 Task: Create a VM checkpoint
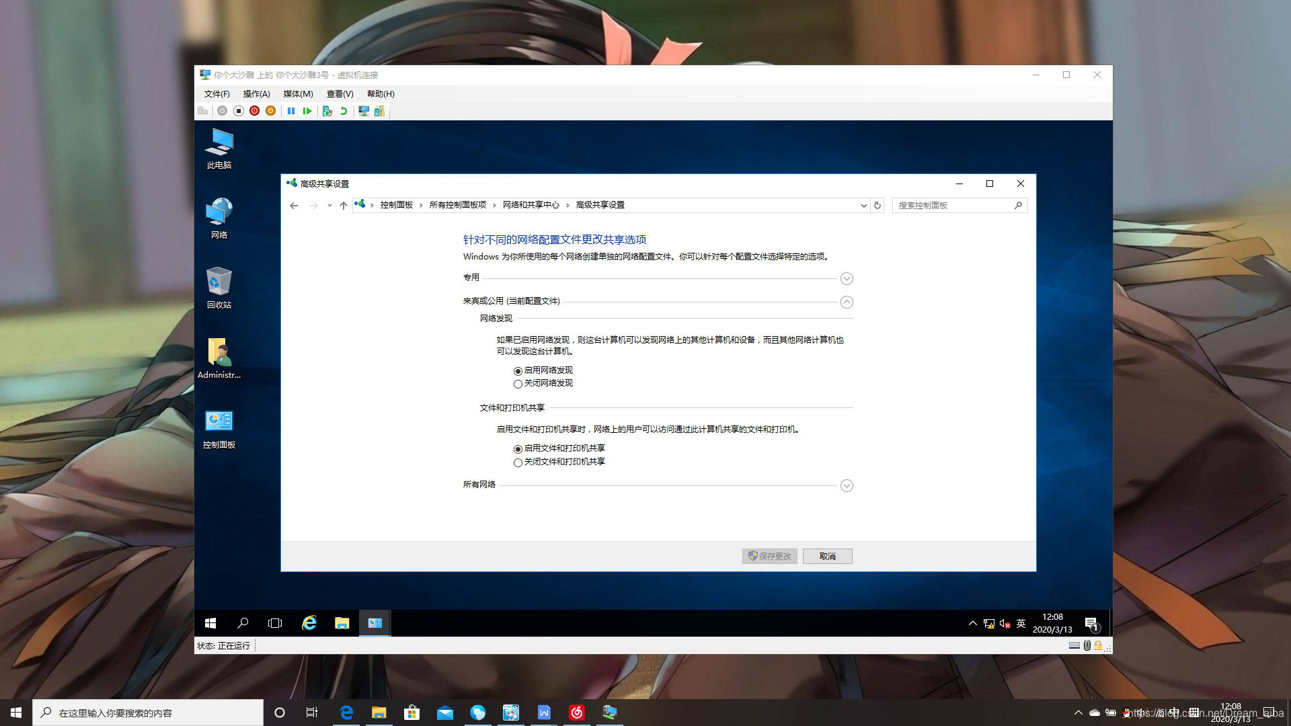[327, 111]
